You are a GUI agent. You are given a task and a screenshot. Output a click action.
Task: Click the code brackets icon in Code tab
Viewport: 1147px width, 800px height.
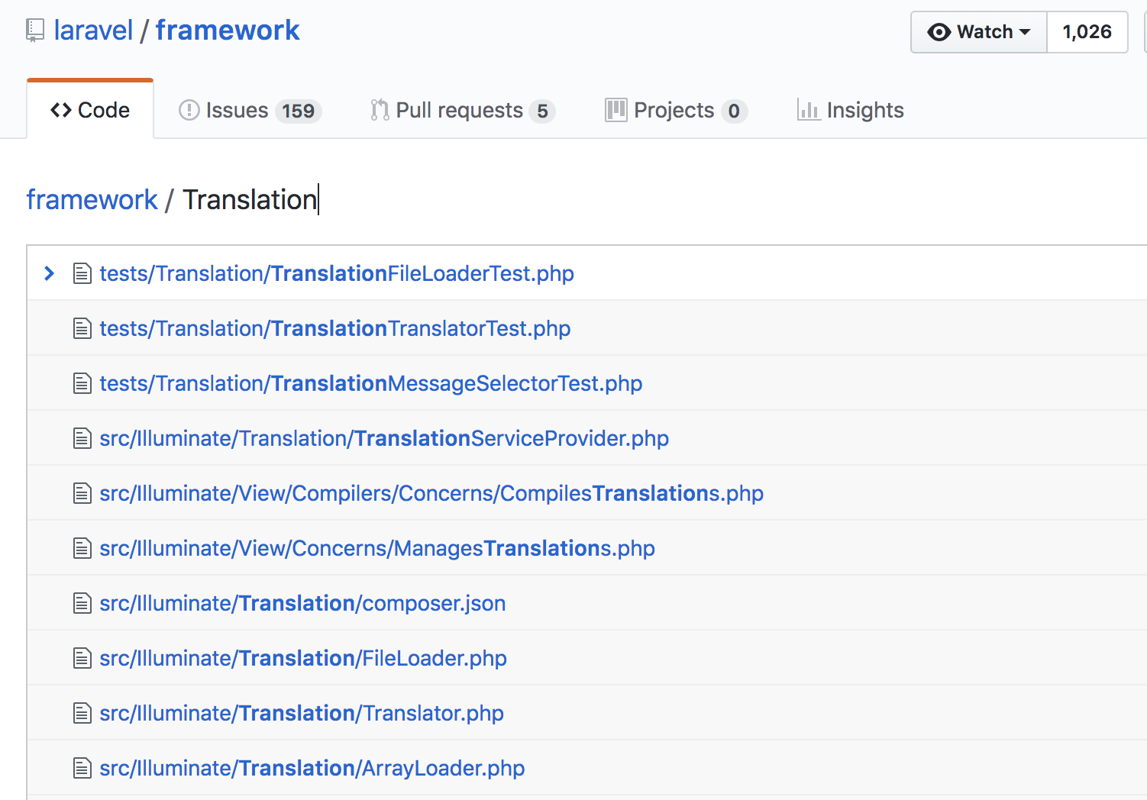[x=61, y=110]
